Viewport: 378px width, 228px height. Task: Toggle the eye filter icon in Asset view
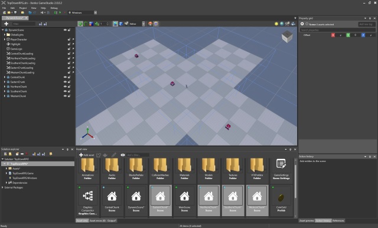pyautogui.click(x=123, y=155)
